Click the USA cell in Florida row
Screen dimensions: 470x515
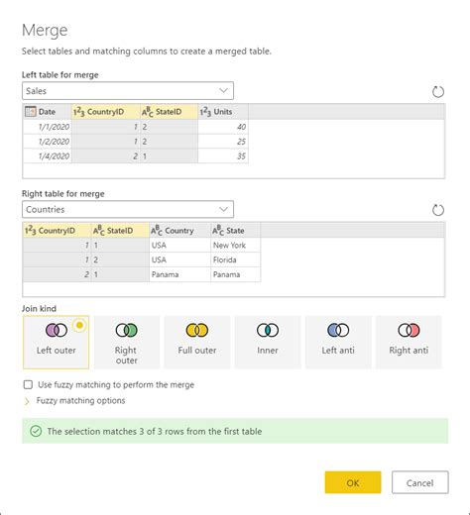179,259
